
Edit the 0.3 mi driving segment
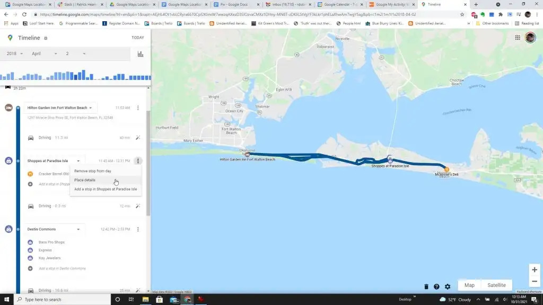pyautogui.click(x=138, y=206)
